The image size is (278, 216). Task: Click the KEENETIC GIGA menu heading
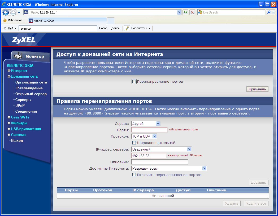pos(20,65)
